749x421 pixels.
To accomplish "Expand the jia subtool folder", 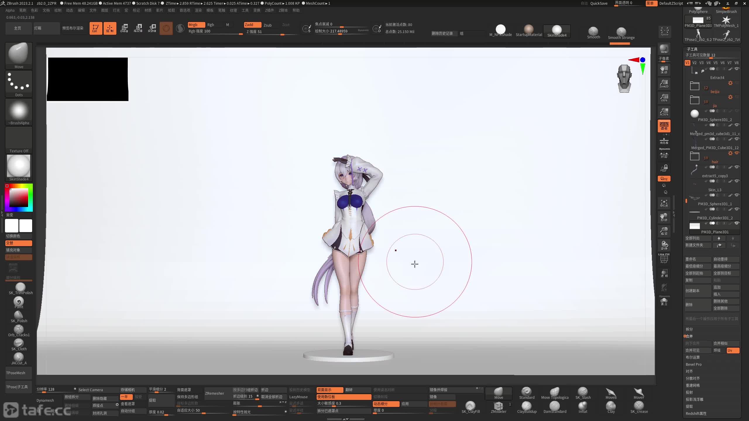I will (695, 100).
